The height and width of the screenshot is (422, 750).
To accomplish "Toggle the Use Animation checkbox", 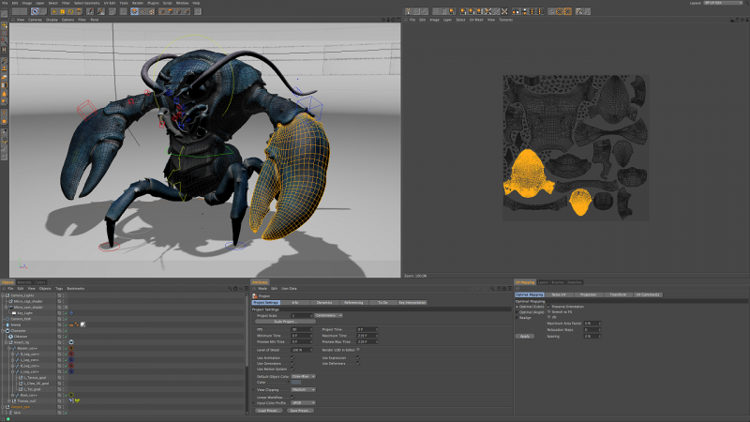I will pos(292,357).
